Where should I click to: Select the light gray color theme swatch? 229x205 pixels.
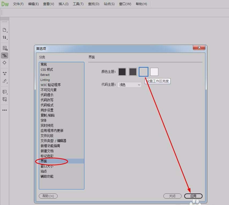coord(143,72)
